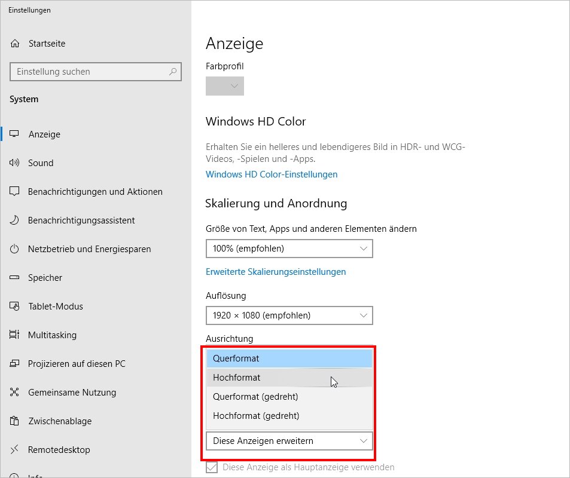
Task: Toggle 'Diese Anzeige als Hauptanzeige verwenden' checkbox
Action: click(x=212, y=467)
